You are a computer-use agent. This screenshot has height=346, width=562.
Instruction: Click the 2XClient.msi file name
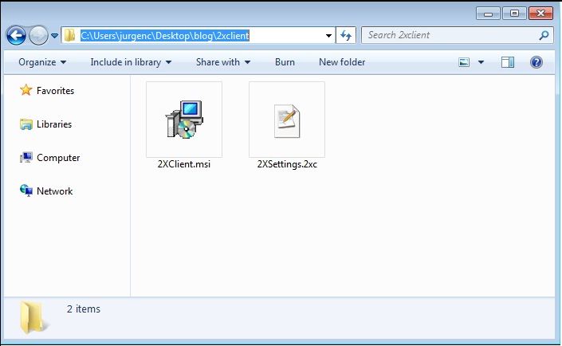click(x=184, y=164)
